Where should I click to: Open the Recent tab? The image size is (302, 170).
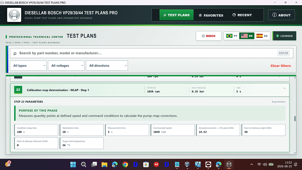point(242,15)
